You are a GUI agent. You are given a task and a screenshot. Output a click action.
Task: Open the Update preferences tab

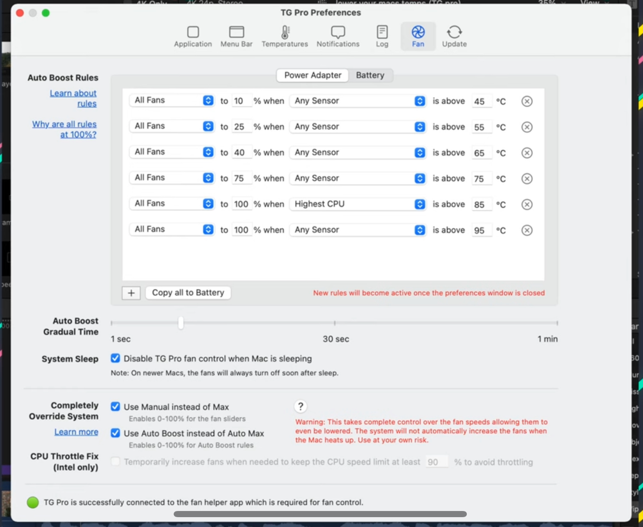[x=454, y=37]
